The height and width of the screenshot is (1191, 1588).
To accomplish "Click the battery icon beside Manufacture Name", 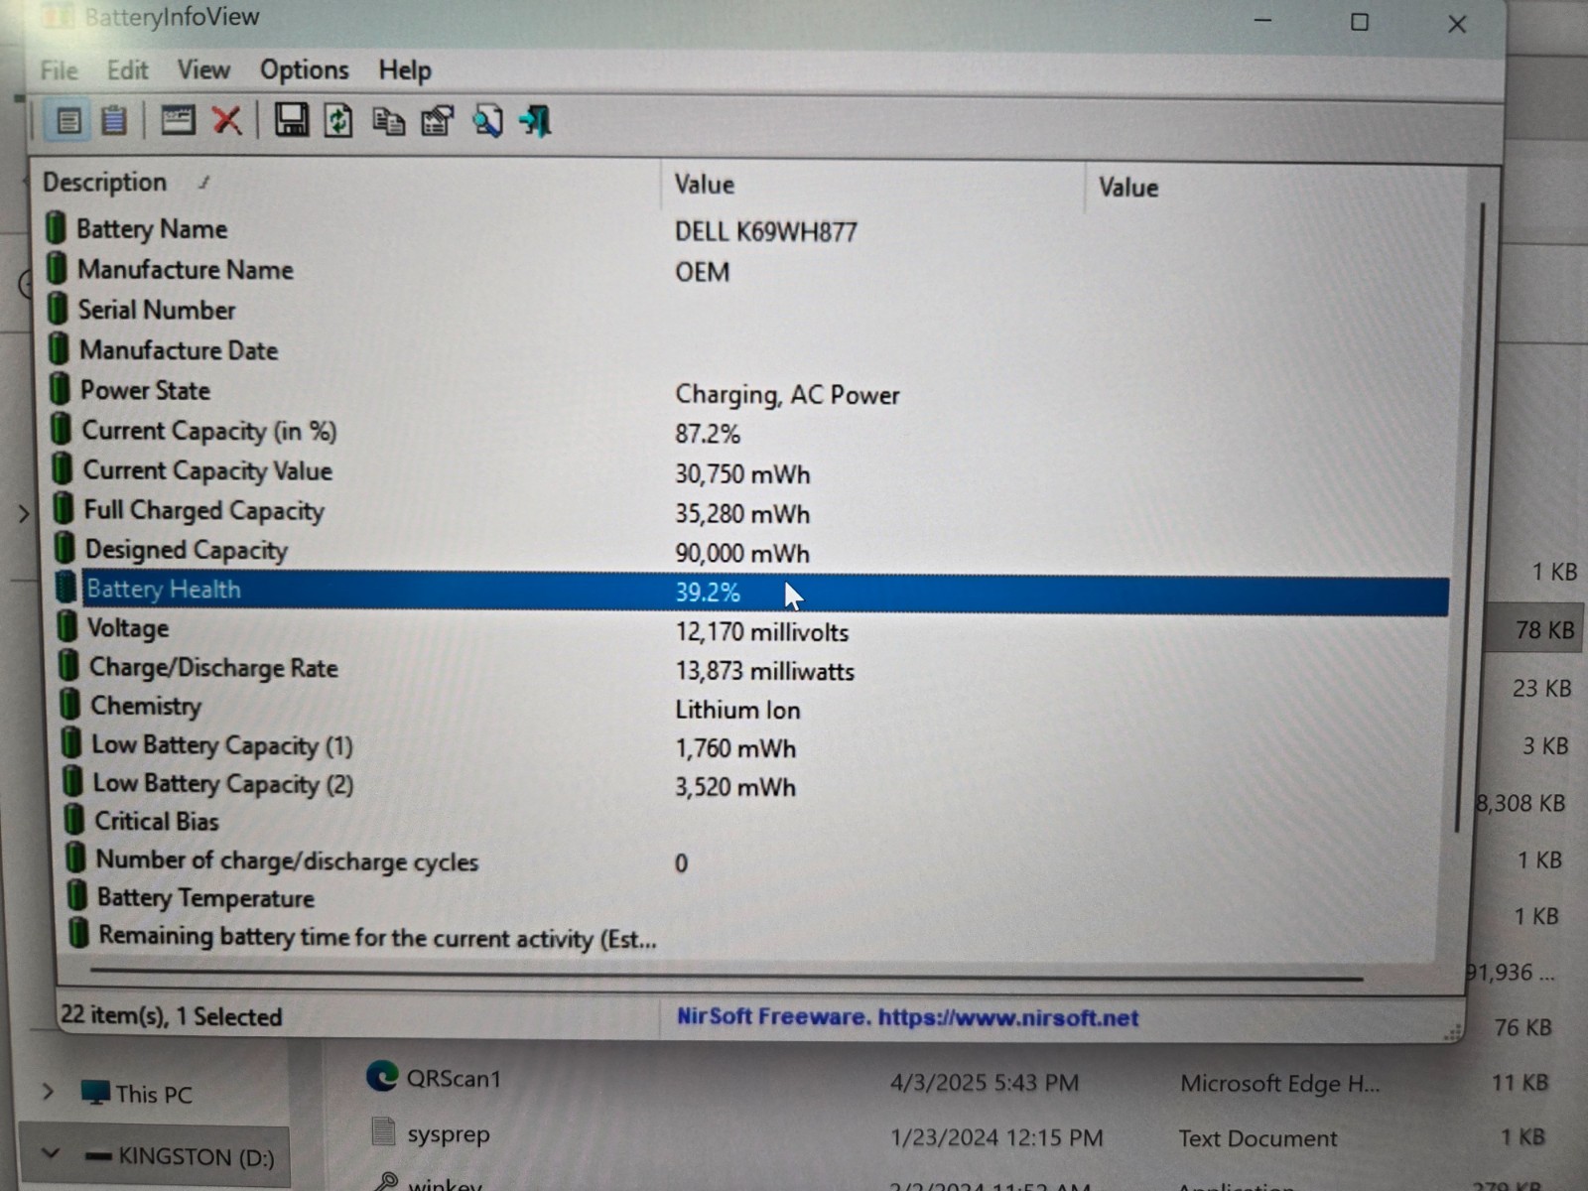I will pyautogui.click(x=58, y=269).
